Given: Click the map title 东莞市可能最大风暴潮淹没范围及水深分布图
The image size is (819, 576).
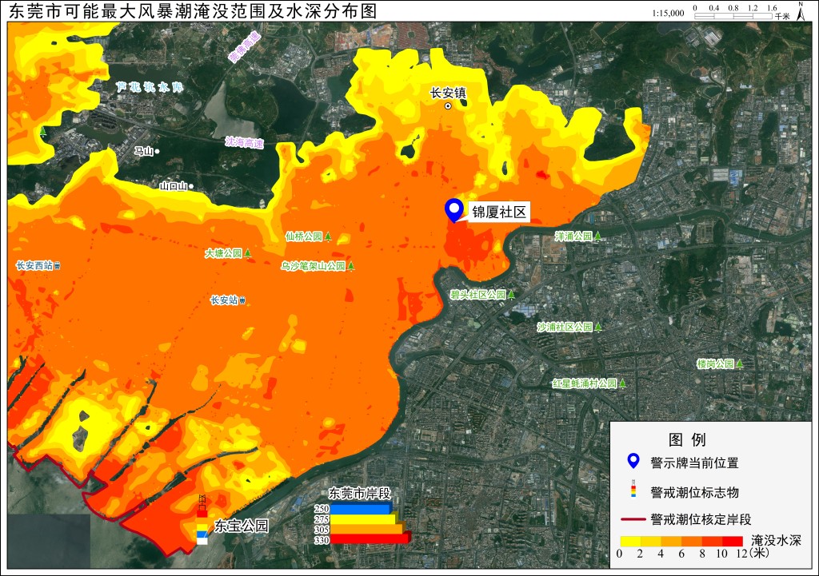Looking at the screenshot, I should point(193,11).
